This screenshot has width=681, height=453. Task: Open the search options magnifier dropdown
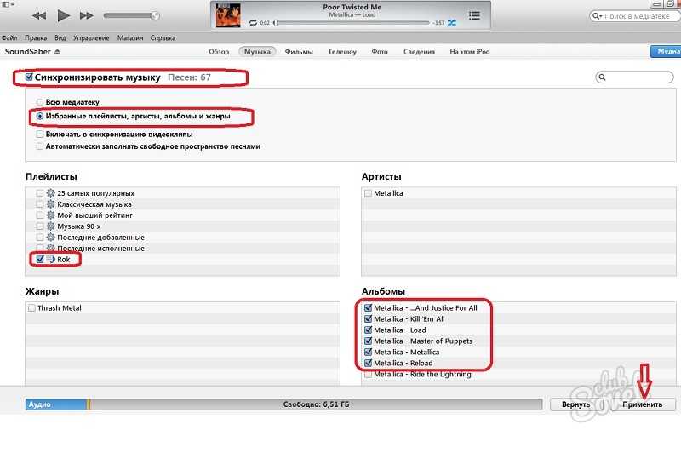pos(597,16)
